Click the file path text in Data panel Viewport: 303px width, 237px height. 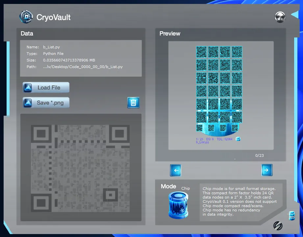(x=83, y=67)
